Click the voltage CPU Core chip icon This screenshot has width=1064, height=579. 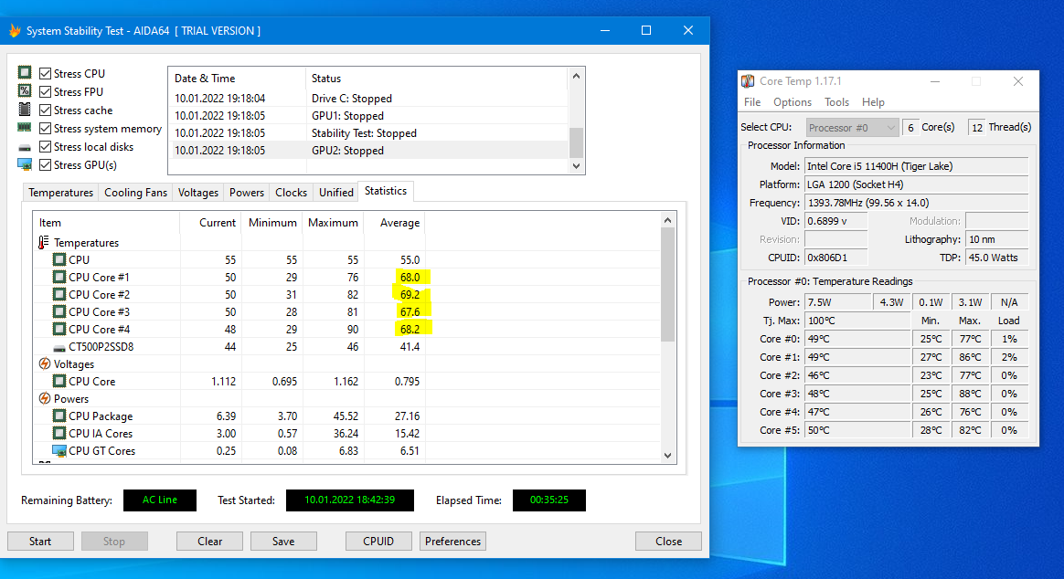59,381
